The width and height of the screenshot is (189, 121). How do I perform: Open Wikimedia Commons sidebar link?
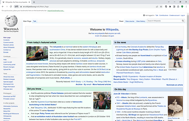click(10, 106)
